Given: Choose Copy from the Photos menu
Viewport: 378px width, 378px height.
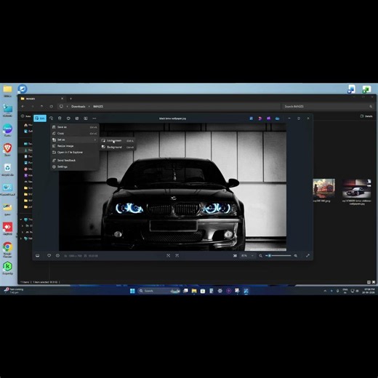Looking at the screenshot, I should point(75,133).
